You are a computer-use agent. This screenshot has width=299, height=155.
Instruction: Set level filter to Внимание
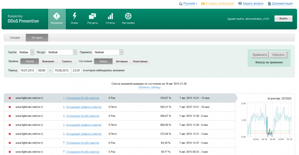coord(48,61)
